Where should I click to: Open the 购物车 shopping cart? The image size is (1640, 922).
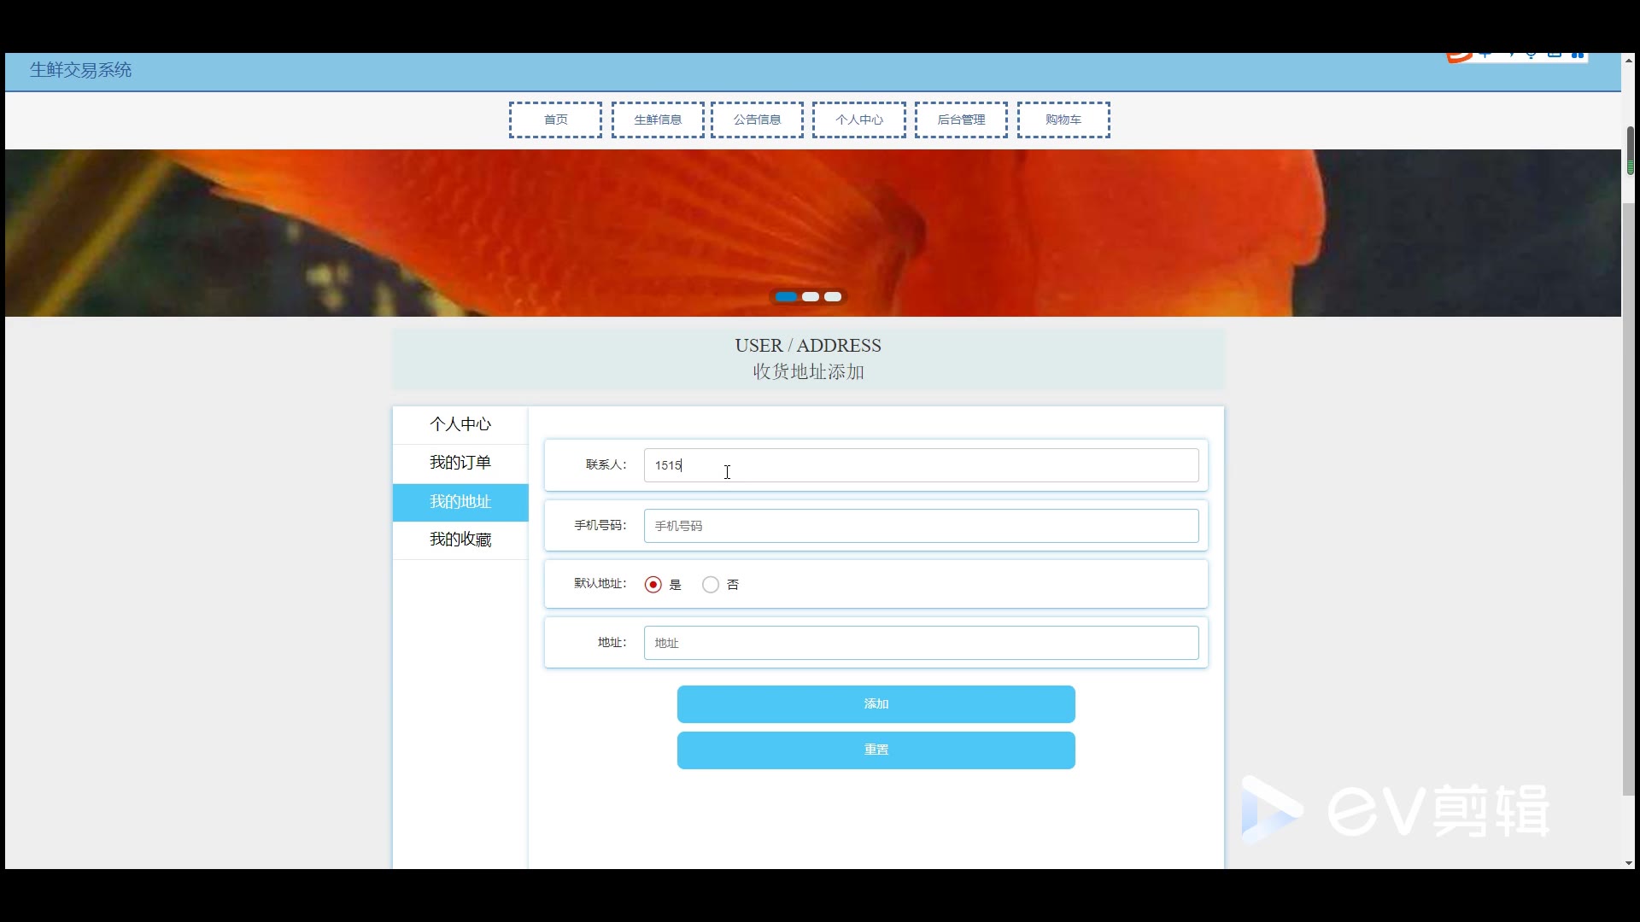(x=1063, y=120)
